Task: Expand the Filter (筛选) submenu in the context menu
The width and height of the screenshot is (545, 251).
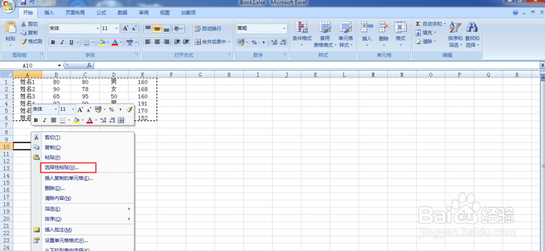Action: coord(129,209)
